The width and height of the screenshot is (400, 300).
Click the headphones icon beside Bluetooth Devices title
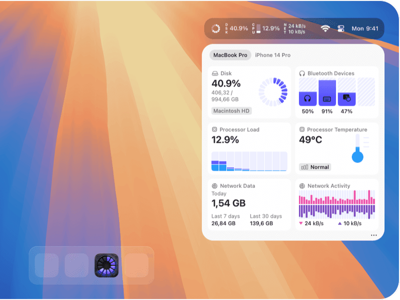pos(302,73)
